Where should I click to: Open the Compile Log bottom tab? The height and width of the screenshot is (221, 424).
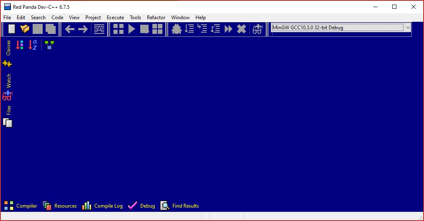click(x=102, y=206)
